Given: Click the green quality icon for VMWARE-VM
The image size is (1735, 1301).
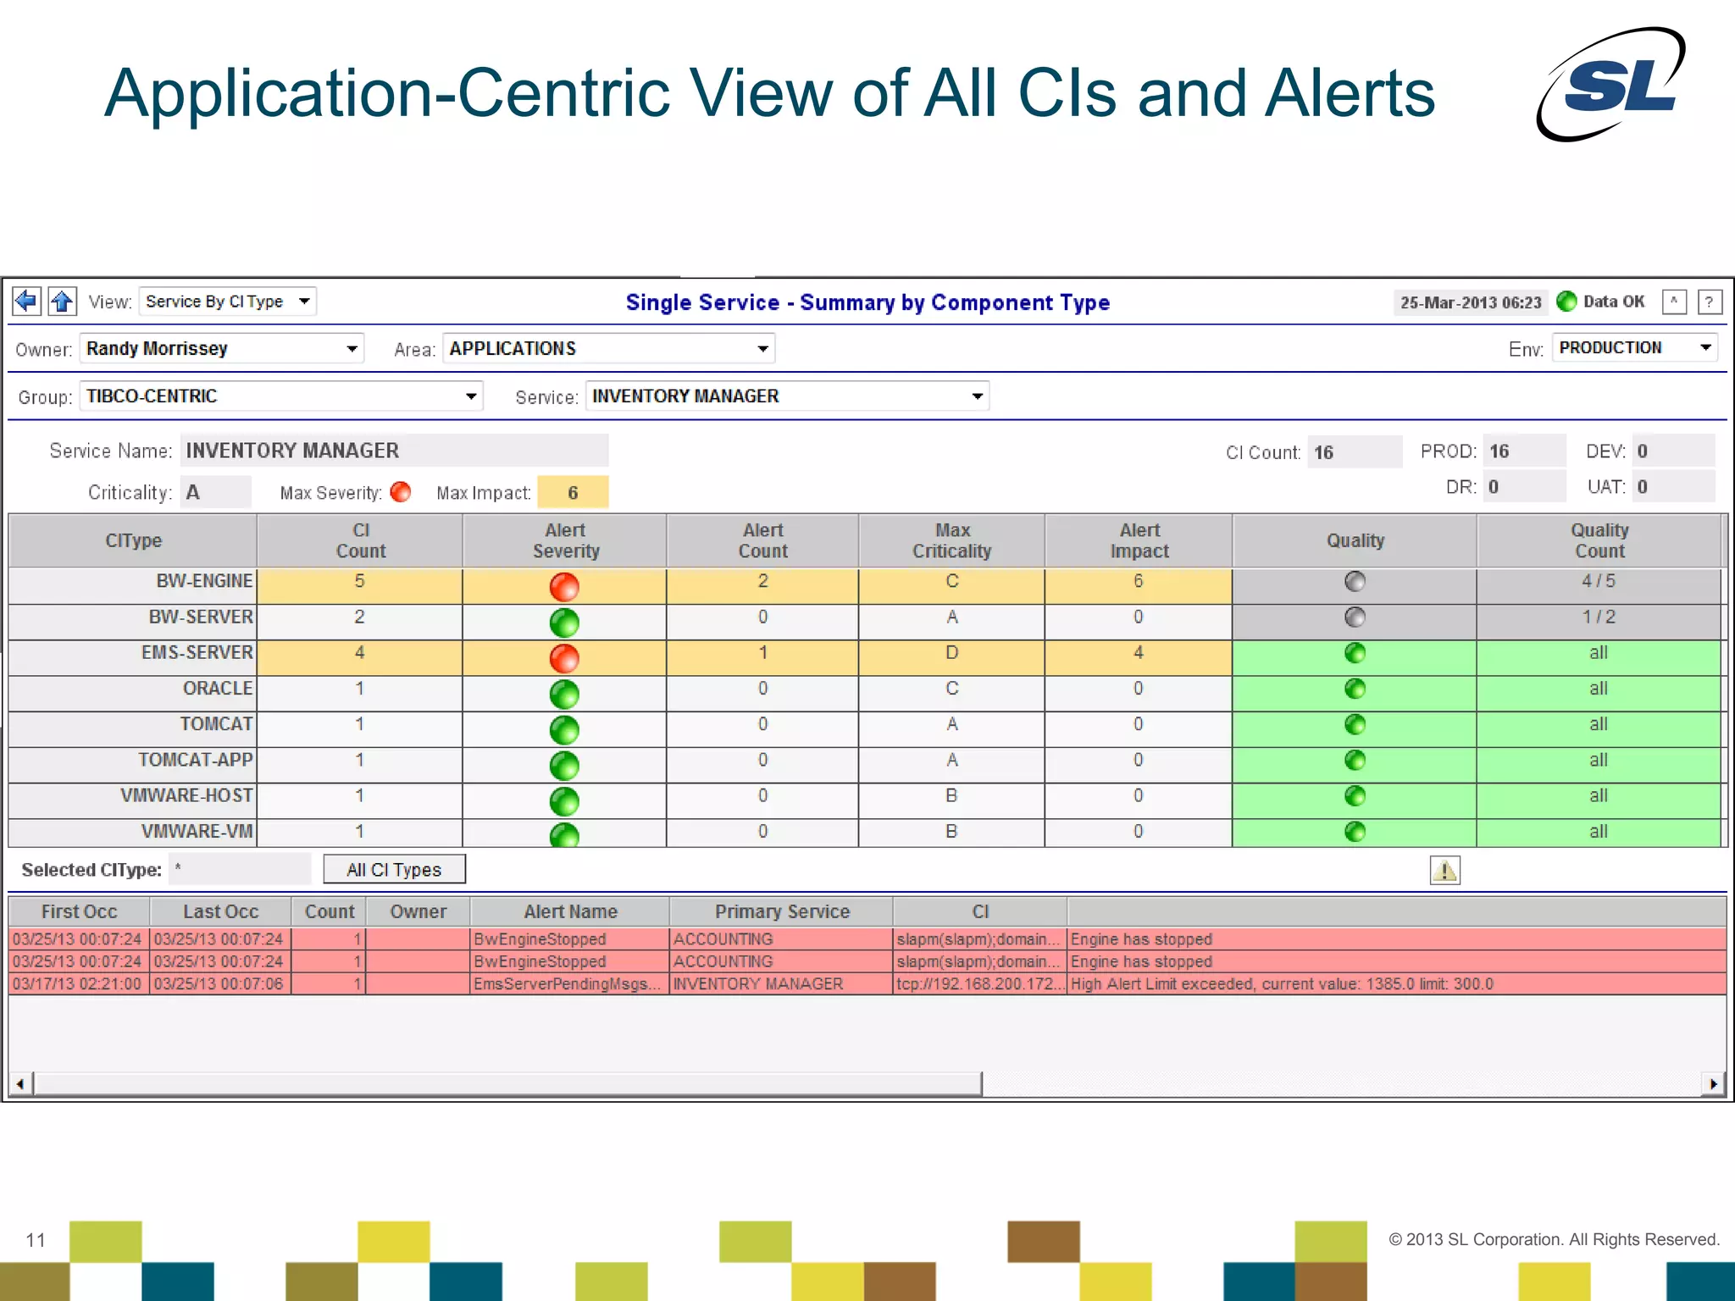Looking at the screenshot, I should [x=1355, y=832].
